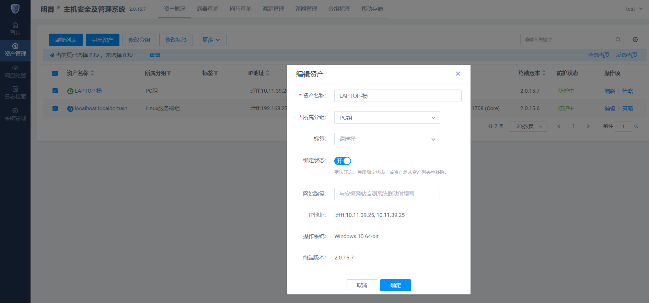649x303 pixels.
Task: Switch to the 病毒查杀 tab
Action: click(207, 9)
